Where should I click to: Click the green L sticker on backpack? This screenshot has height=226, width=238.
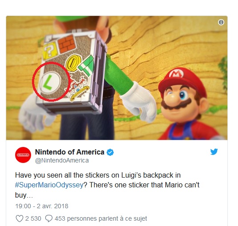point(50,83)
